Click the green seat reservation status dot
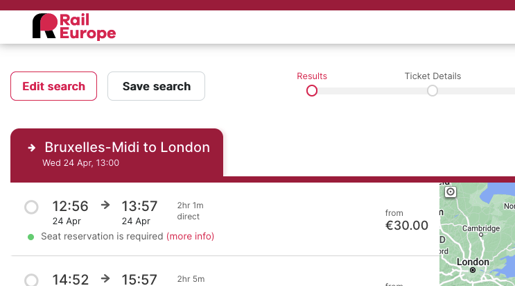Viewport: 515px width, 286px height. 31,237
